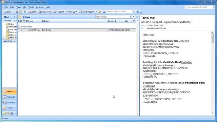Switch to Contacts module

[x=9, y=102]
